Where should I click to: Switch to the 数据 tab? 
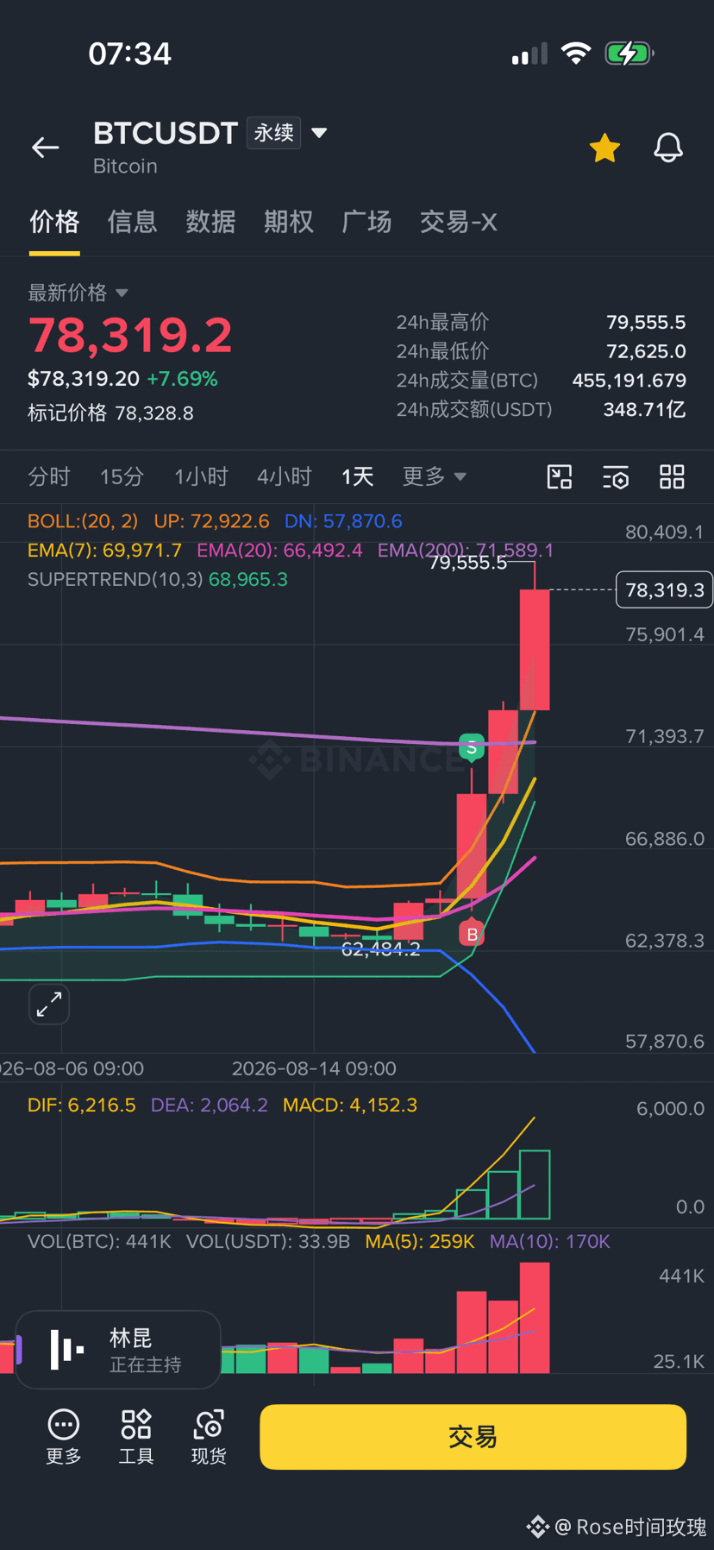pos(210,222)
